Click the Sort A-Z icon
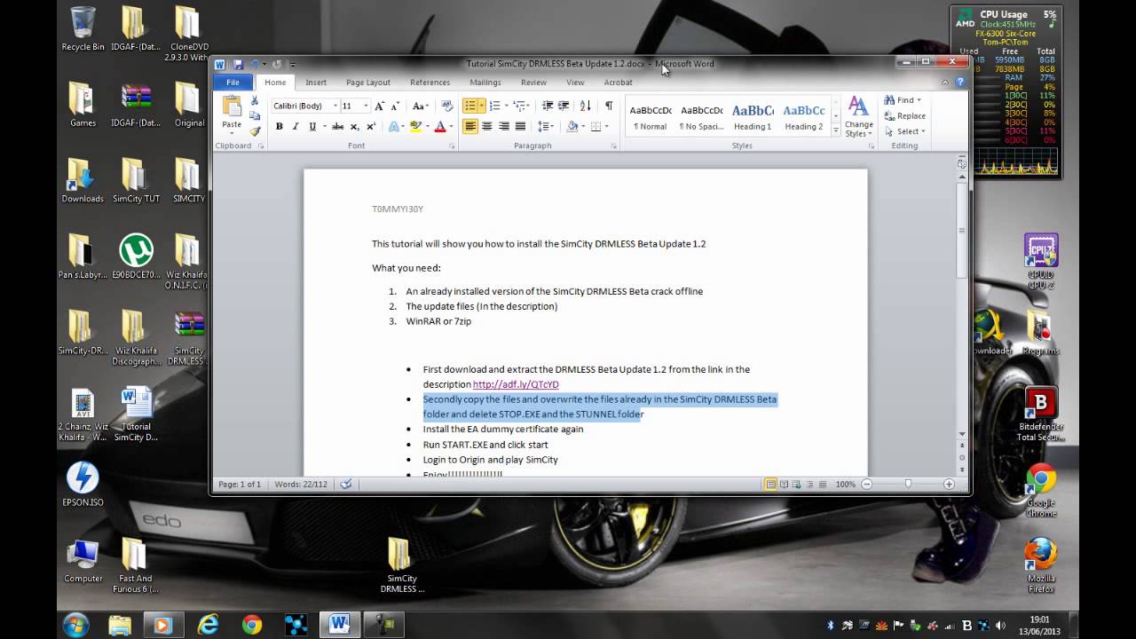The height and width of the screenshot is (639, 1136). [586, 106]
